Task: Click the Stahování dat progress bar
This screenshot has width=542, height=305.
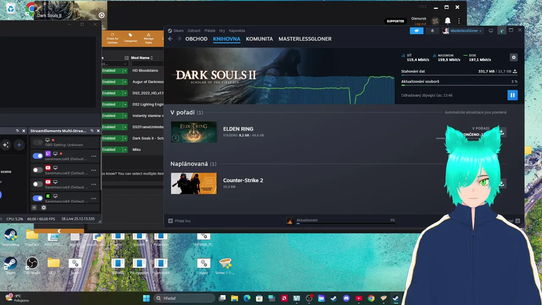Action: pyautogui.click(x=459, y=75)
